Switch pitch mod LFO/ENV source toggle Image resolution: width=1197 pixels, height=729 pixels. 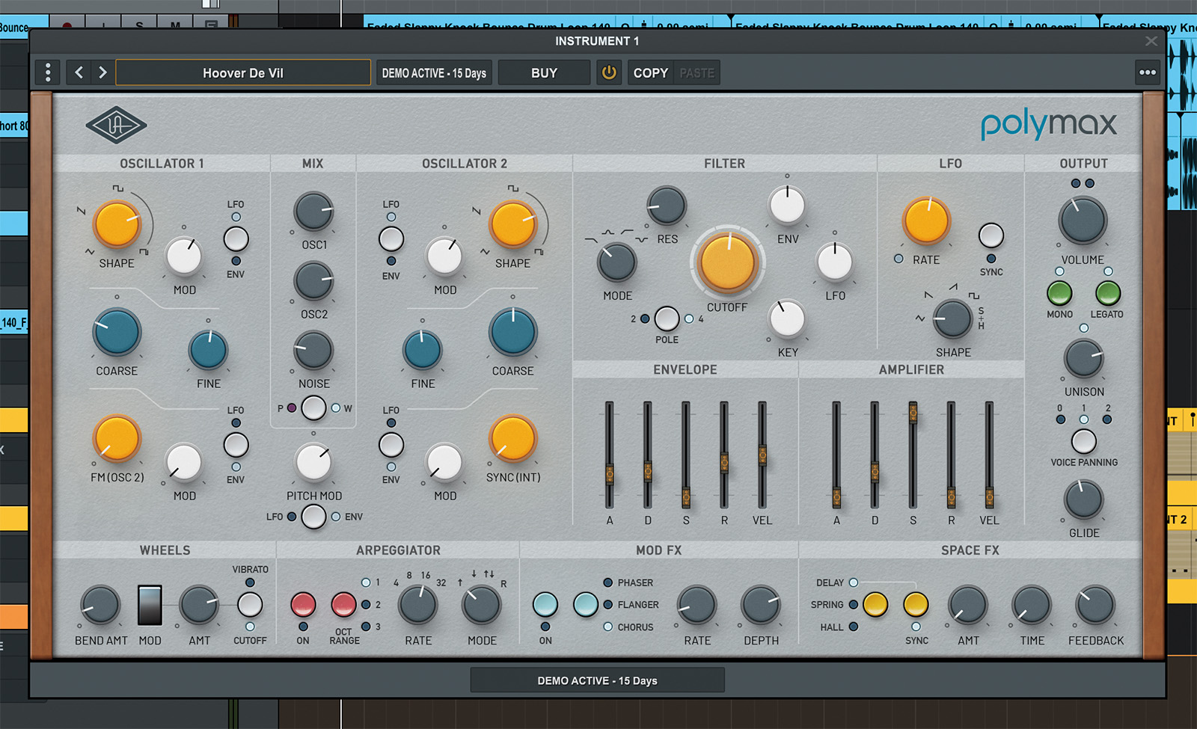tap(313, 517)
